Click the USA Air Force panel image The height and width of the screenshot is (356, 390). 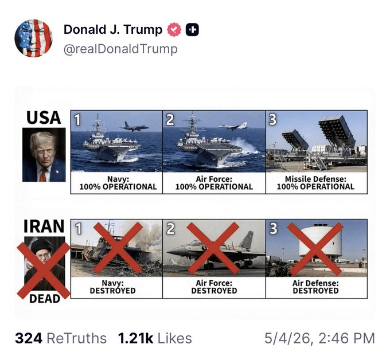point(214,141)
